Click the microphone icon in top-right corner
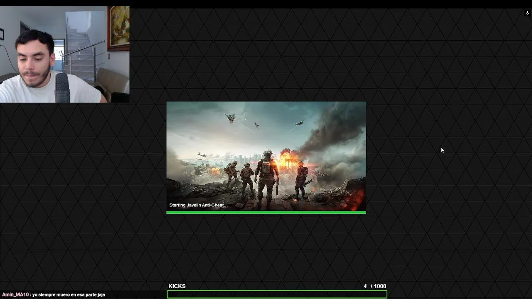This screenshot has width=532, height=299. [528, 13]
